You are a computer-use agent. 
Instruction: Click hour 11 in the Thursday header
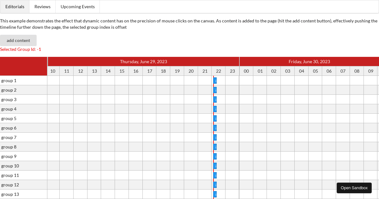click(x=67, y=71)
